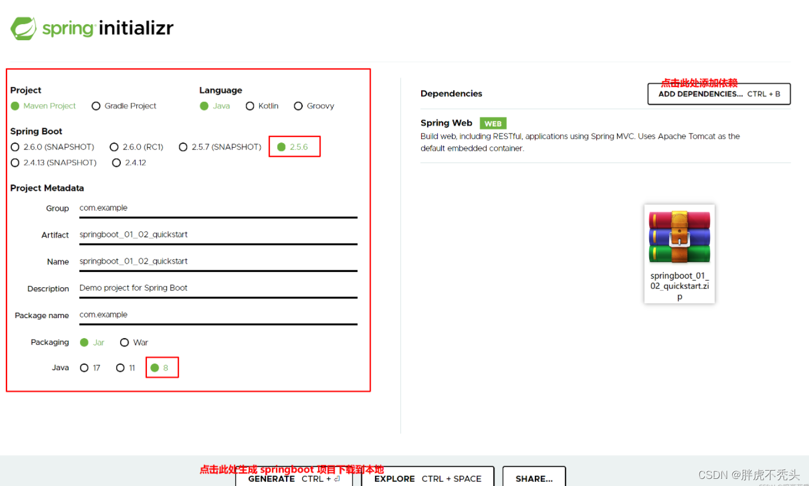Click the Spring Initializr leaf logo
This screenshot has height=486, width=809.
coord(23,28)
